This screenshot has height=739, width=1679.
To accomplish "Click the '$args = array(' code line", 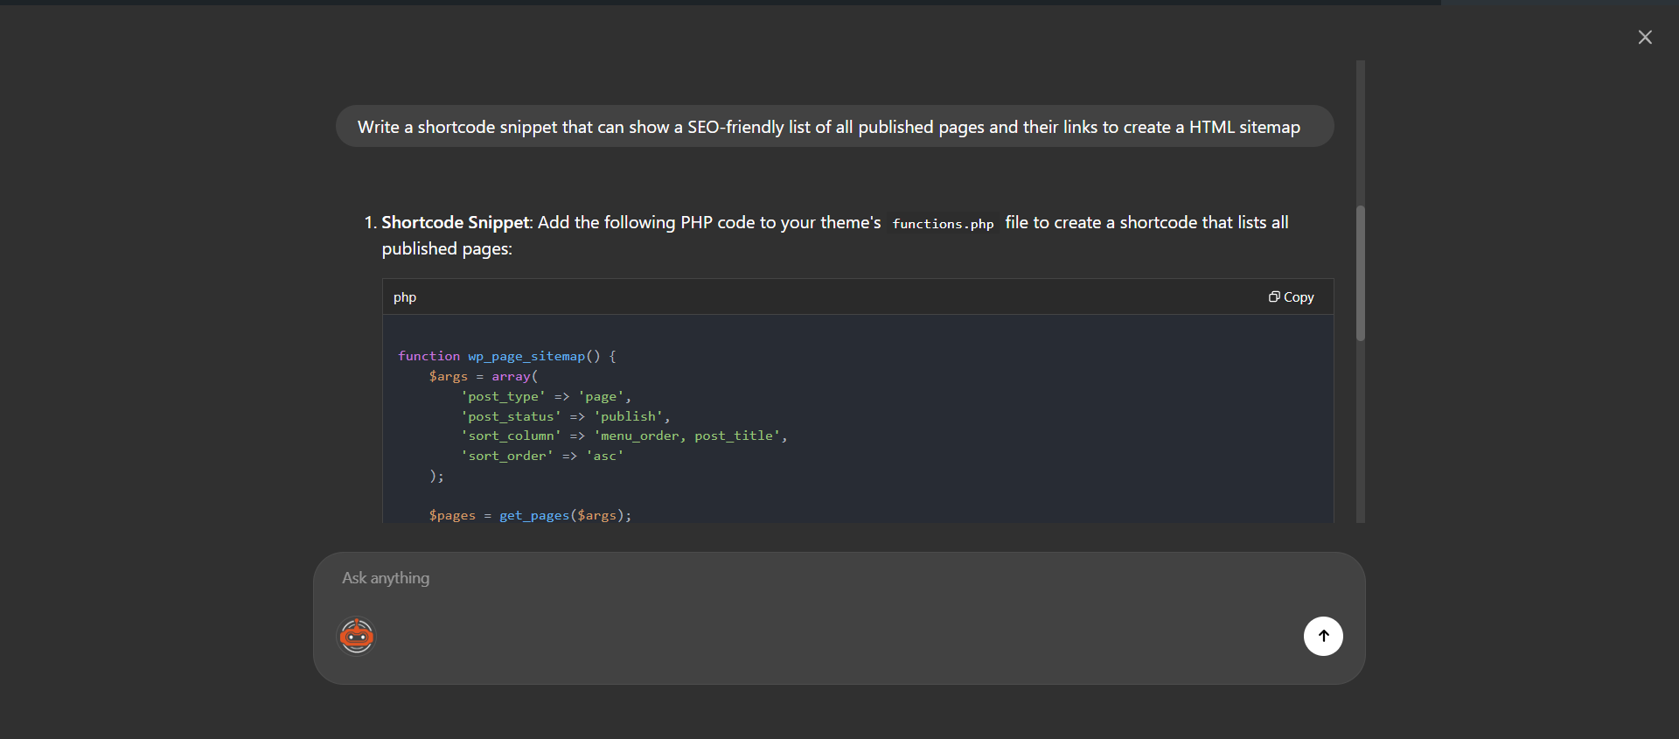I will 484,376.
